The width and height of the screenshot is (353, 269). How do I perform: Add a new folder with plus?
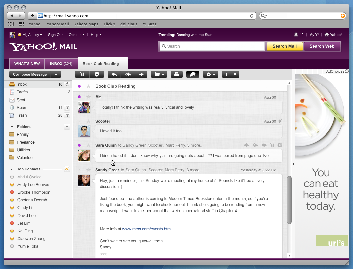(x=67, y=127)
